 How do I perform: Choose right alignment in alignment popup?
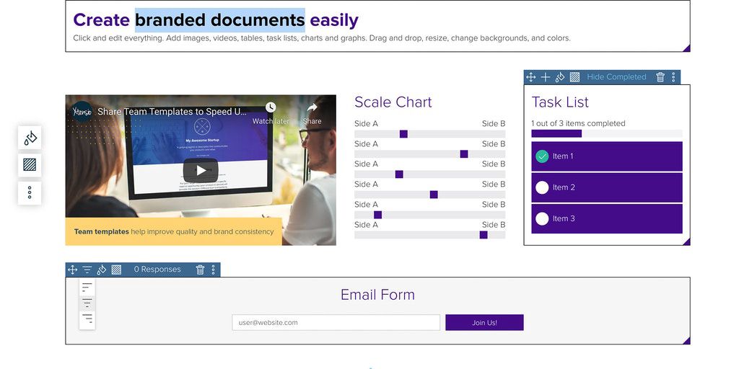tap(87, 319)
